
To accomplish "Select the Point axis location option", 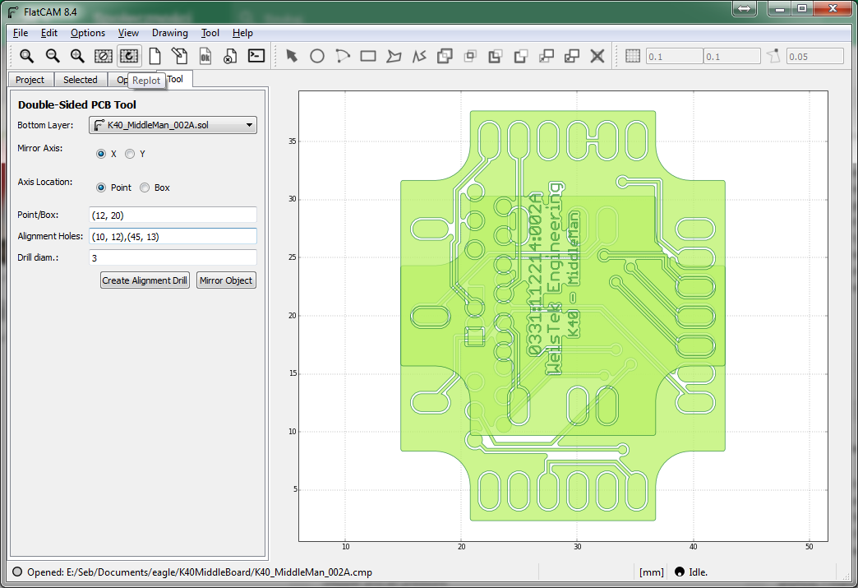I will pyautogui.click(x=101, y=188).
